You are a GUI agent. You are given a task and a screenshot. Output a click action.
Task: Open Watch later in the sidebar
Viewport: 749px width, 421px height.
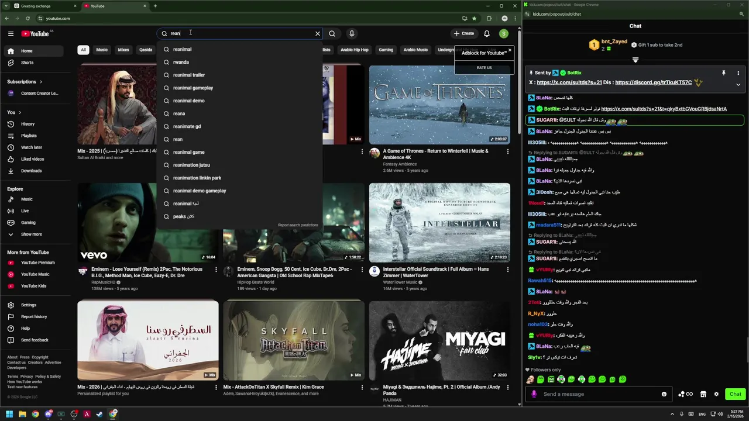coord(32,147)
